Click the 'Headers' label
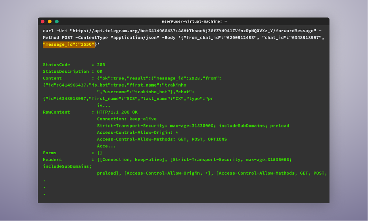Screen dimensions: 368x221 [52, 160]
